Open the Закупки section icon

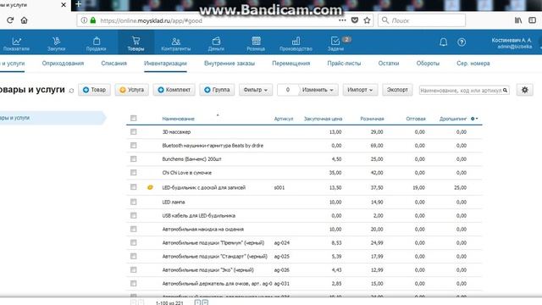56,42
